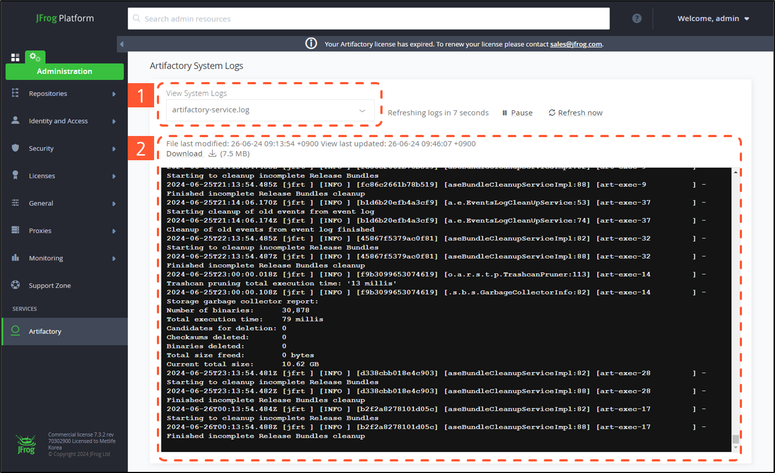Select the green Administration tab
The width and height of the screenshot is (775, 473).
[64, 71]
